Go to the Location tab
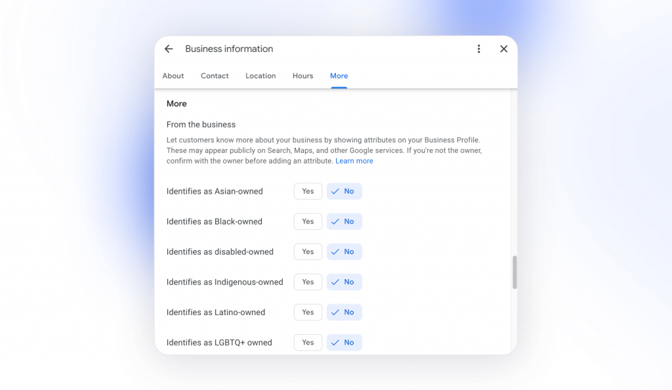The height and width of the screenshot is (390, 672). tap(261, 76)
